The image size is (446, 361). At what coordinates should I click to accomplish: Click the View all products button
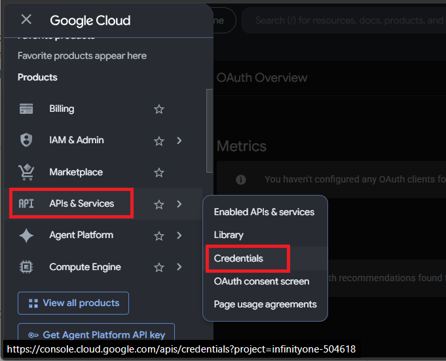[73, 303]
